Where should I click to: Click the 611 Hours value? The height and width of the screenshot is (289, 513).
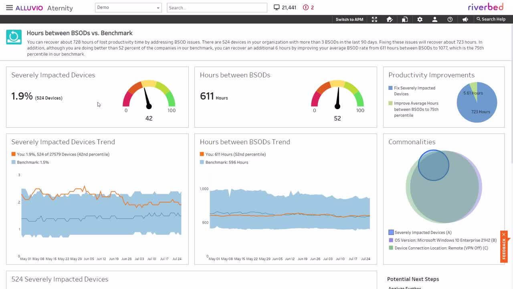tap(214, 96)
